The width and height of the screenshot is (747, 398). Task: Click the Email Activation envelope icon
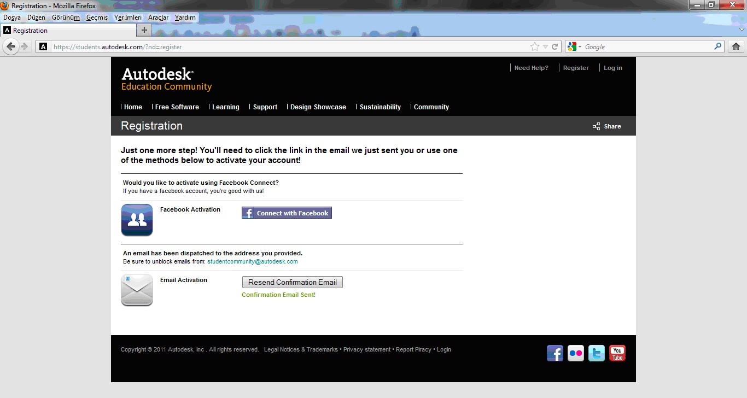pos(137,290)
